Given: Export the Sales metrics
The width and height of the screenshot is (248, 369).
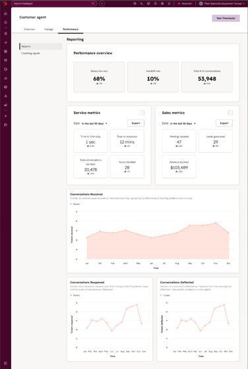Looking at the screenshot, I should 224,123.
